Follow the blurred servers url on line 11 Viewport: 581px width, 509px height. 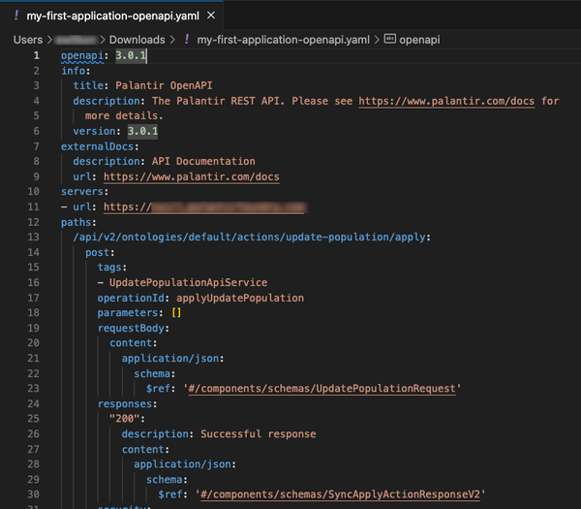[x=204, y=207]
